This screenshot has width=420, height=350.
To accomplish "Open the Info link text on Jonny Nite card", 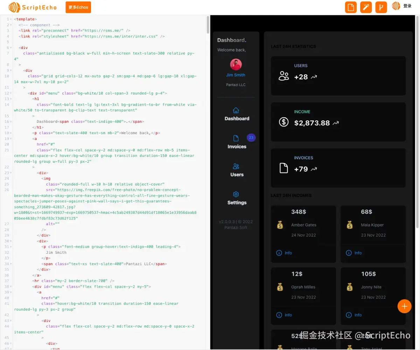I will click(x=358, y=315).
